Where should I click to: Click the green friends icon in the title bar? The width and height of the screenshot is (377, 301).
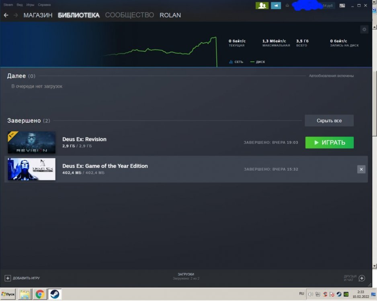tap(262, 5)
